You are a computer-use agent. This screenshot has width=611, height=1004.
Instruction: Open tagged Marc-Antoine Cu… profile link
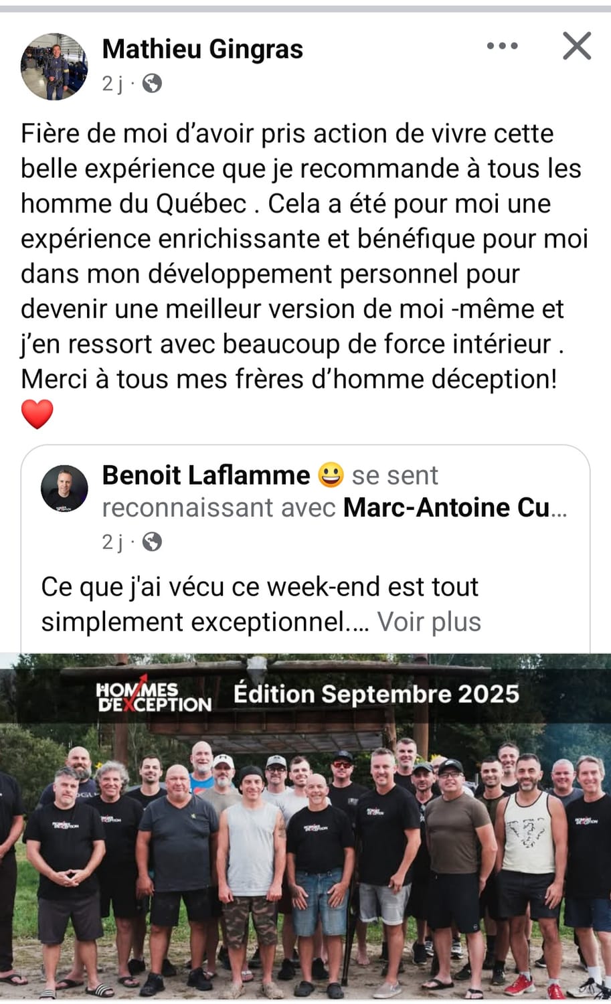[455, 507]
